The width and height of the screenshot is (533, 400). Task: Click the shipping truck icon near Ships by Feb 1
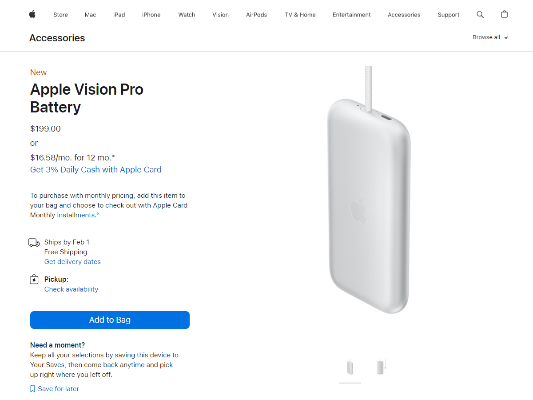34,242
